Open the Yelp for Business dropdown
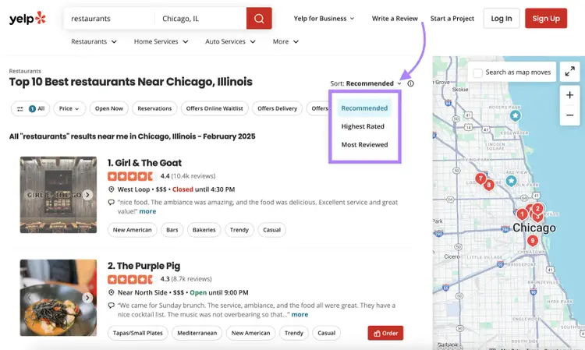The height and width of the screenshot is (350, 585). pyautogui.click(x=324, y=18)
